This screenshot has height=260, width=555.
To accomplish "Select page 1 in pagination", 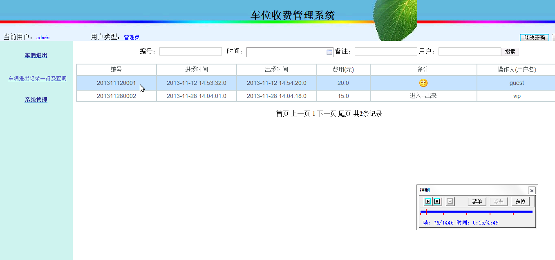I will [x=314, y=114].
